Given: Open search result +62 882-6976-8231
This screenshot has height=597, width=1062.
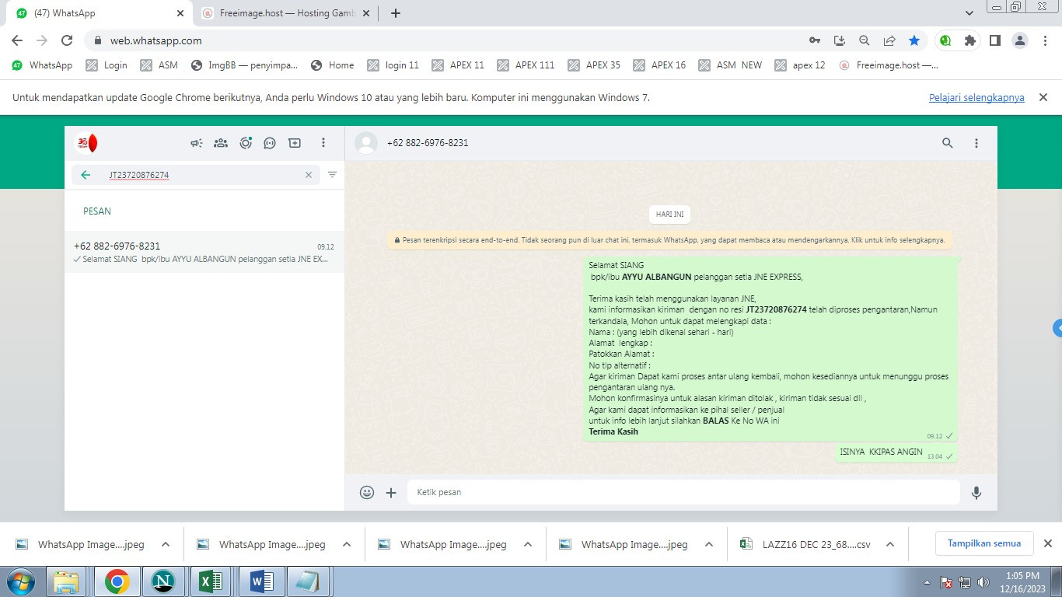Looking at the screenshot, I should 204,252.
